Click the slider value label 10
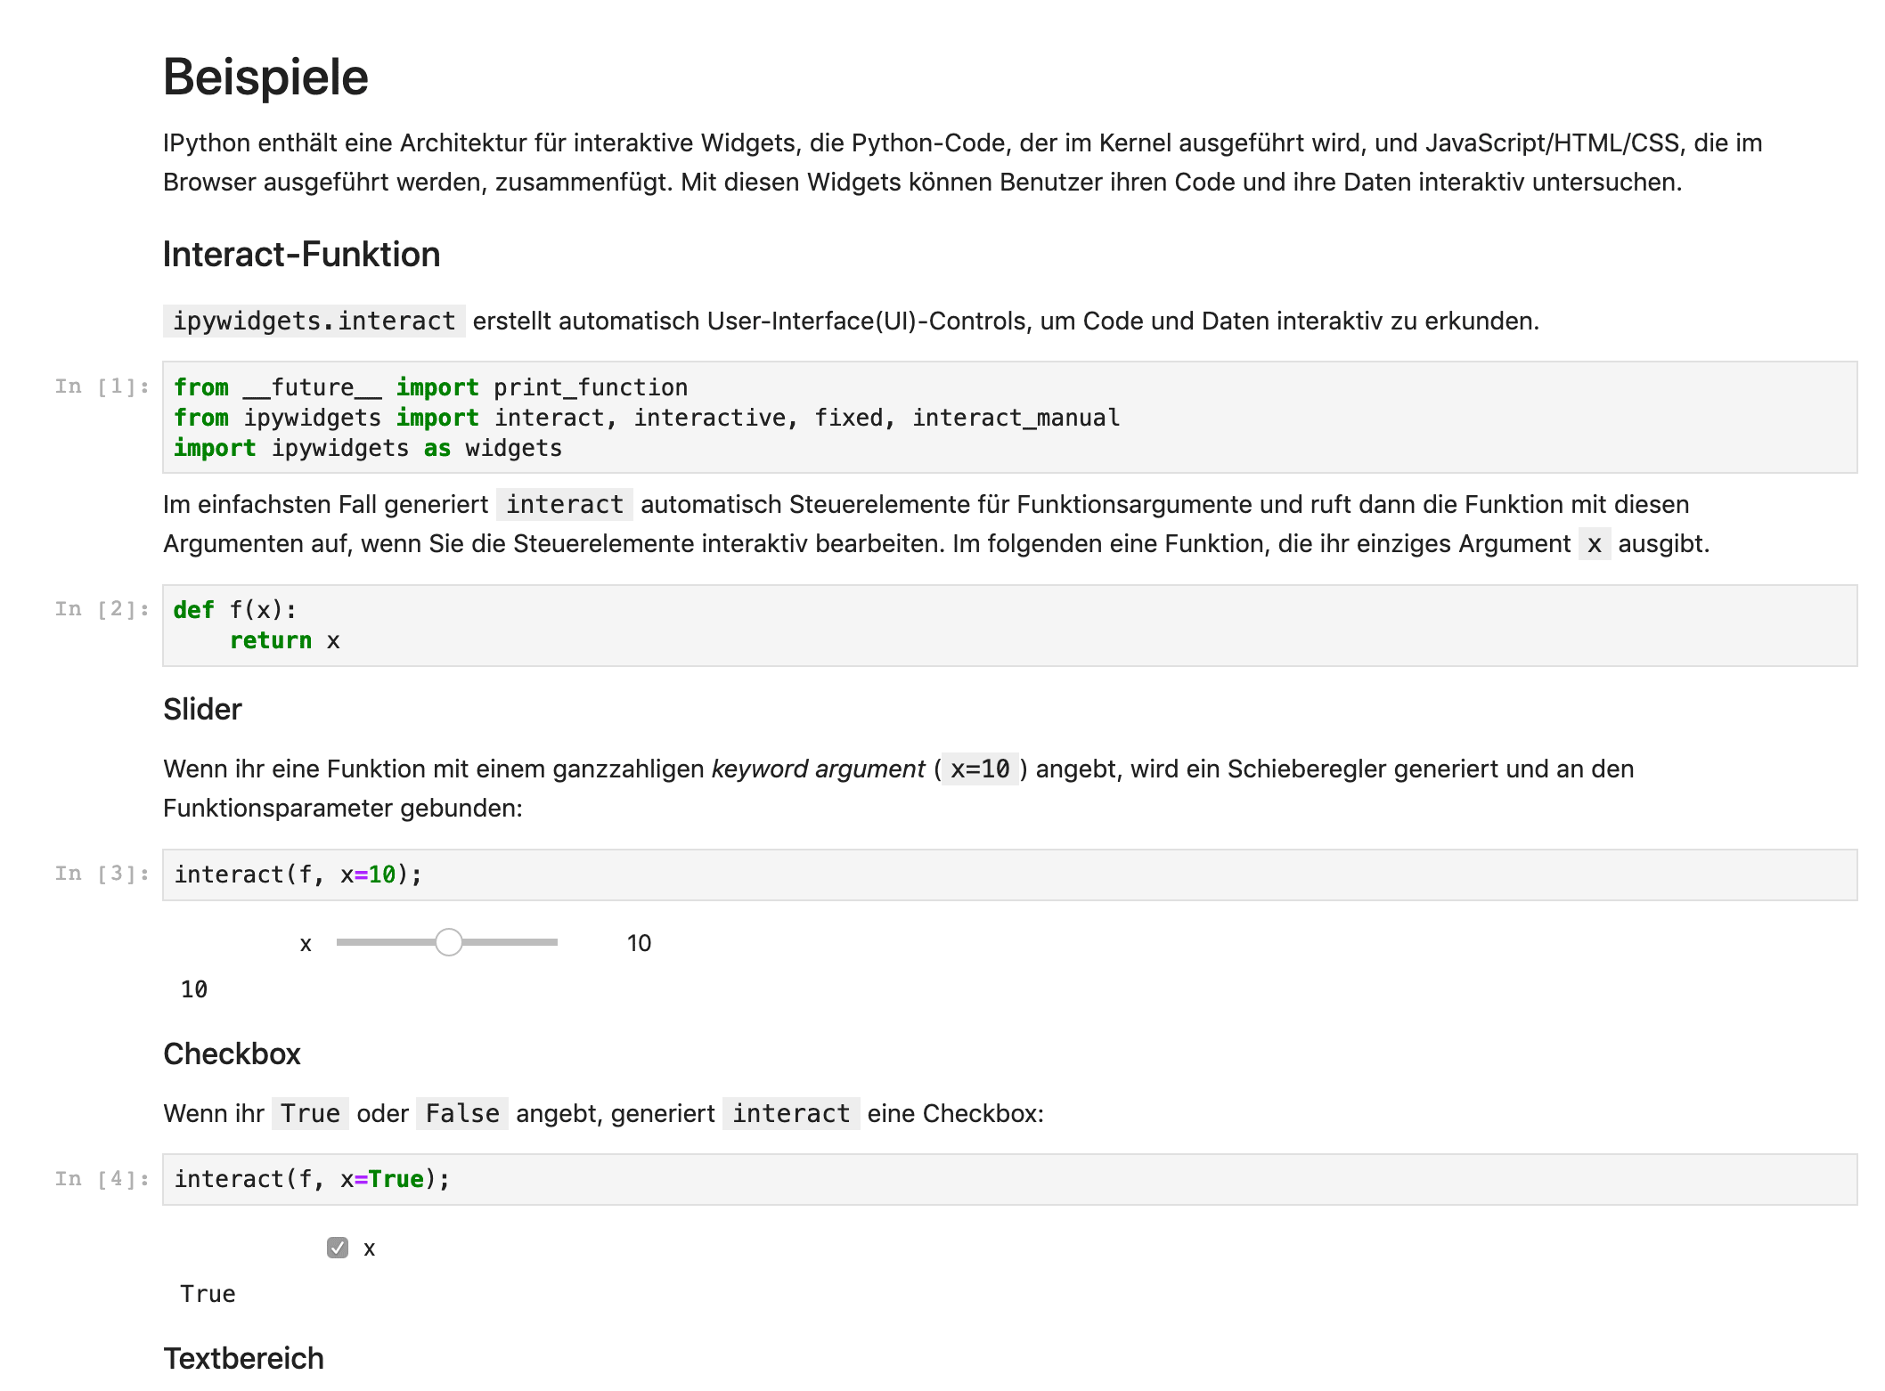 [x=640, y=942]
